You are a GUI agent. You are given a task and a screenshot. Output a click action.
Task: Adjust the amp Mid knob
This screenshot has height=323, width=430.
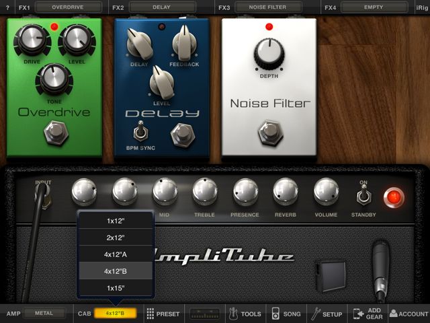[x=165, y=192]
